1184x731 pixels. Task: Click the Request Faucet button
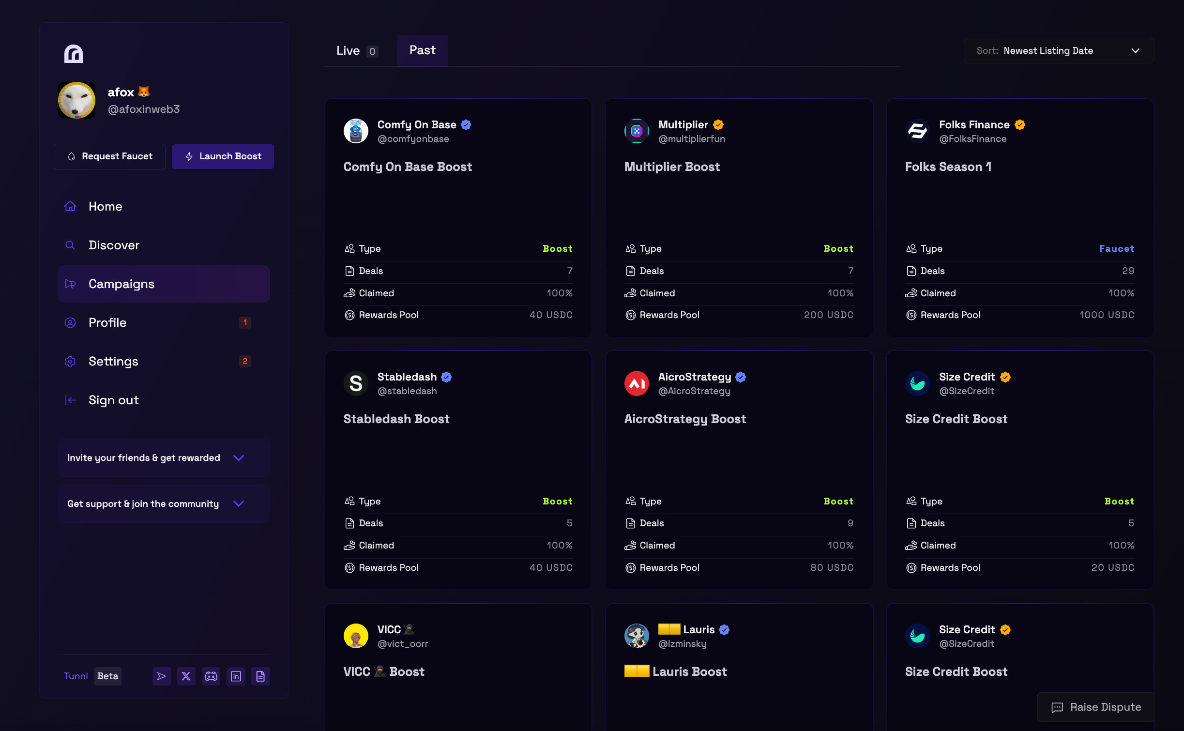tap(110, 156)
